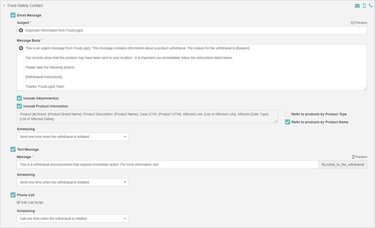This screenshot has height=228, width=375.
Task: Open the text message Scheduling dropdown
Action: (72, 182)
